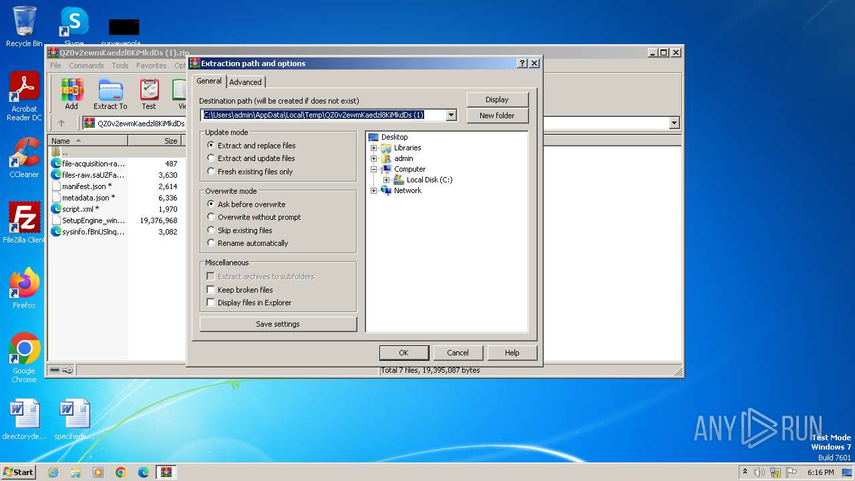Click the Cancel button
The width and height of the screenshot is (855, 481).
(x=458, y=353)
